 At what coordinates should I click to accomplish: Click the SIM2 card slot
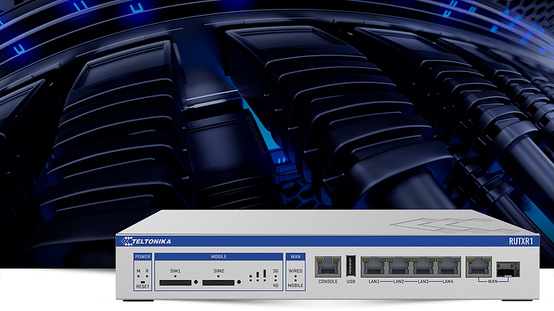[x=218, y=284]
